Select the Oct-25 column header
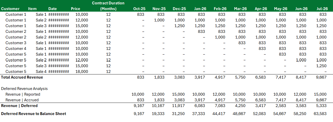This screenshot has height=122, width=333. pos(139,9)
